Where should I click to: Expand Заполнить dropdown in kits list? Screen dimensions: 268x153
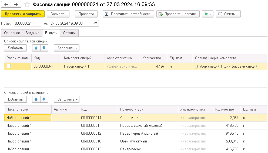[66, 48]
